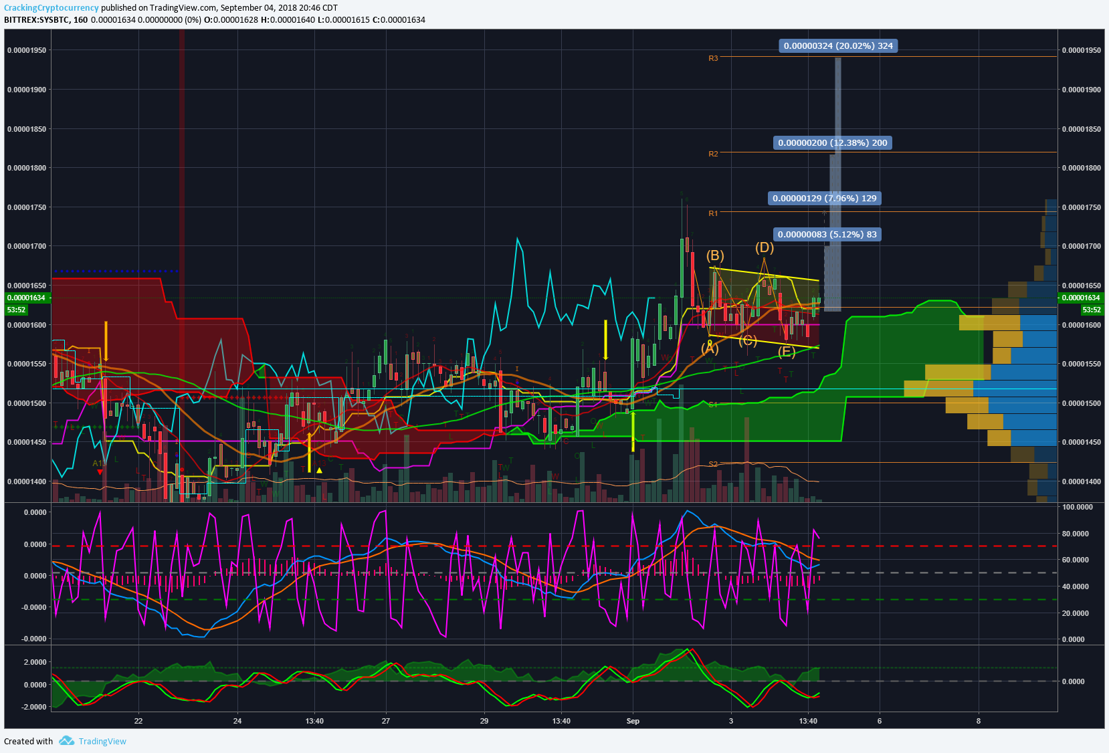Click the 29 date label on time axis
Screen dimensions: 1109x753
pyautogui.click(x=484, y=721)
